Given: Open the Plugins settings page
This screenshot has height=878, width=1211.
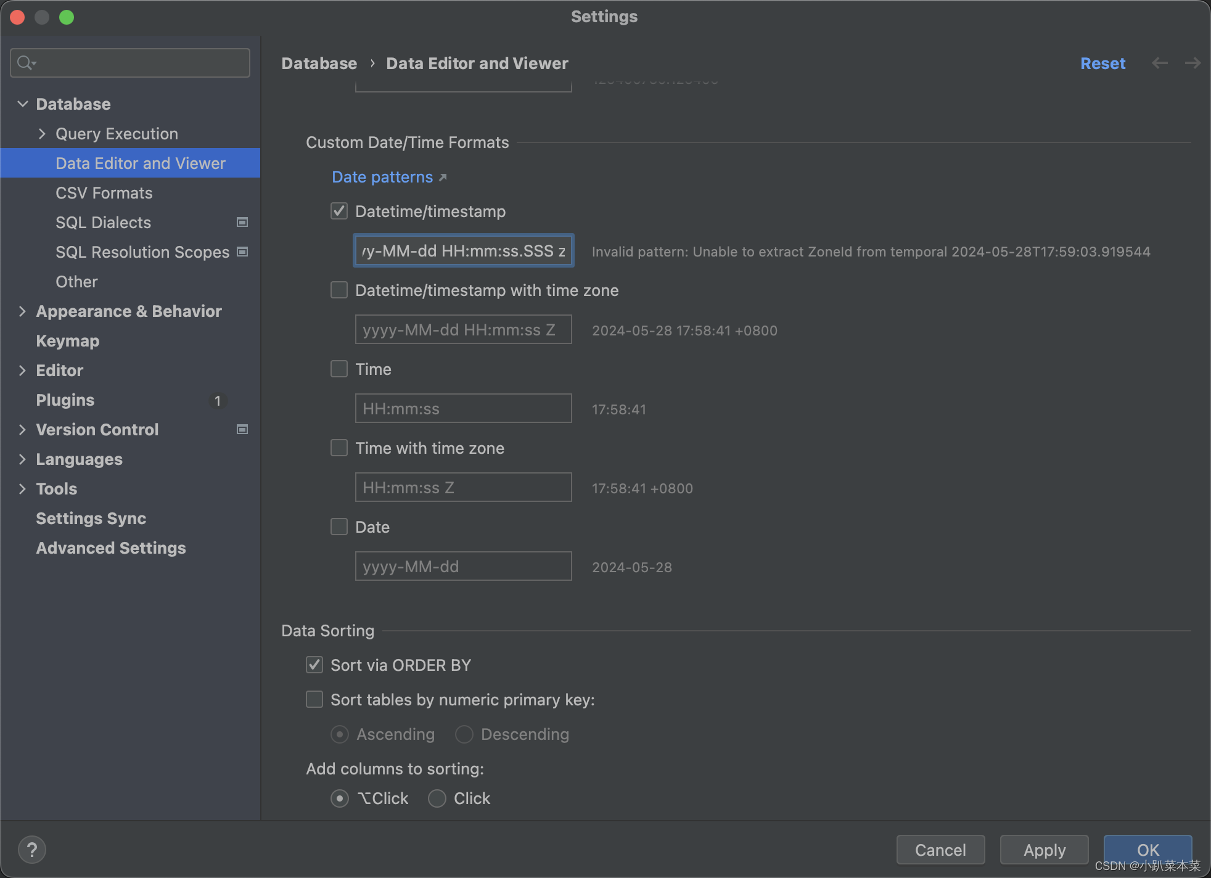Looking at the screenshot, I should click(65, 400).
